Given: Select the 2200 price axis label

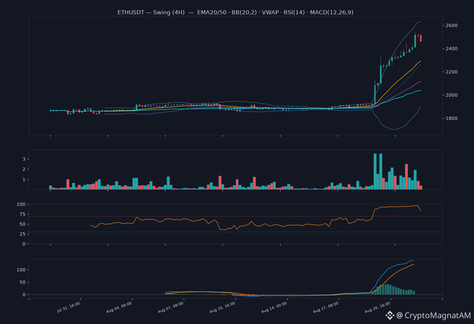Looking at the screenshot, I should (x=452, y=72).
